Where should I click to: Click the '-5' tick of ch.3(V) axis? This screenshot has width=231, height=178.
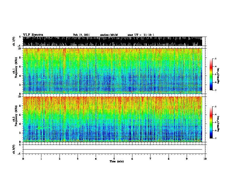click(x=20, y=154)
